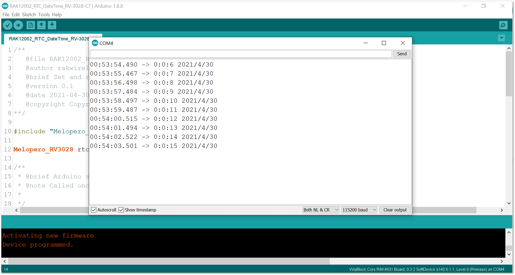Open the Edit menu

click(16, 14)
